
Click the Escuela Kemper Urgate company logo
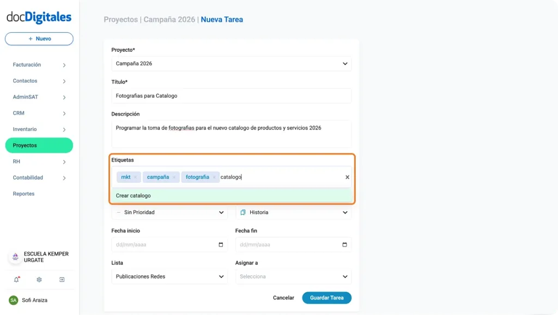click(15, 257)
